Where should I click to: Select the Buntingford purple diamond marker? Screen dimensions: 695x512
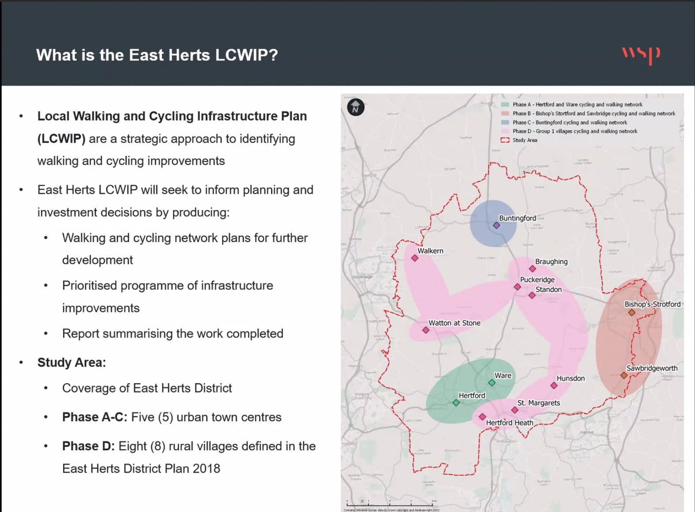click(x=496, y=225)
